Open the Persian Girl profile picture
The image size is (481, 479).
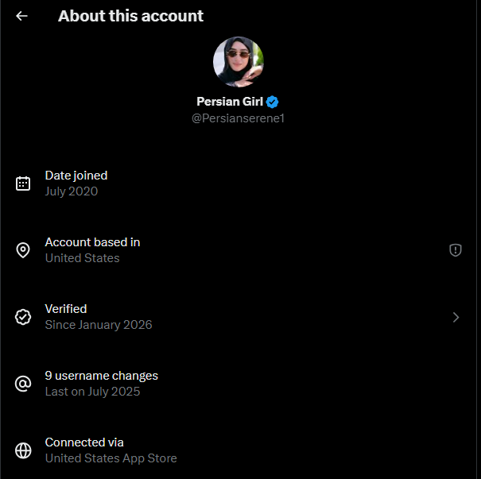[x=239, y=62]
